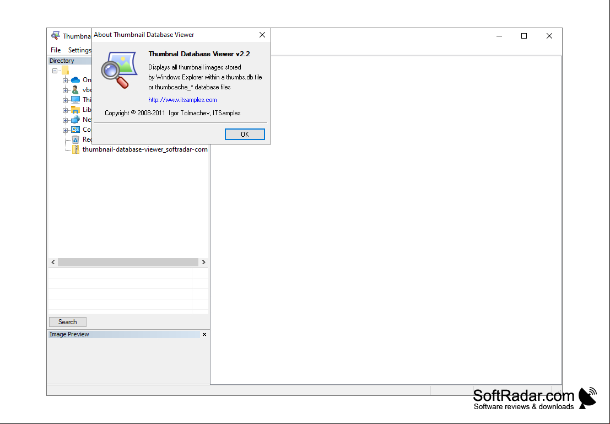610x424 pixels.
Task: Select thumbnail-database-viewer_softradar-com tree item
Action: pyautogui.click(x=145, y=149)
